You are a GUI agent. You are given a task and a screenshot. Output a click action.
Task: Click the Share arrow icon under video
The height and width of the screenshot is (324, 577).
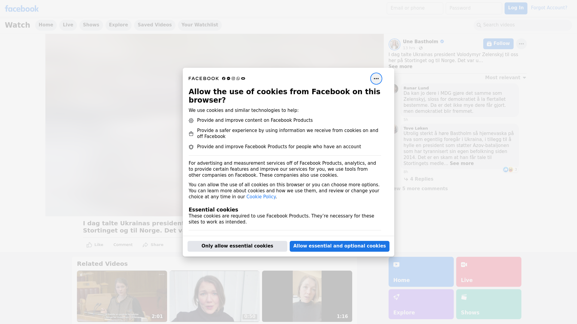coord(145,245)
